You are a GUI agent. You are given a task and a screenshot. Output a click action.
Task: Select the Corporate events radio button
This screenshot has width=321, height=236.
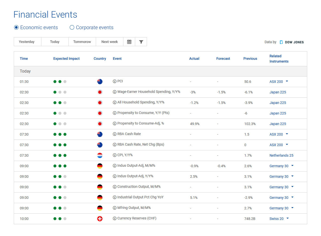(x=72, y=28)
